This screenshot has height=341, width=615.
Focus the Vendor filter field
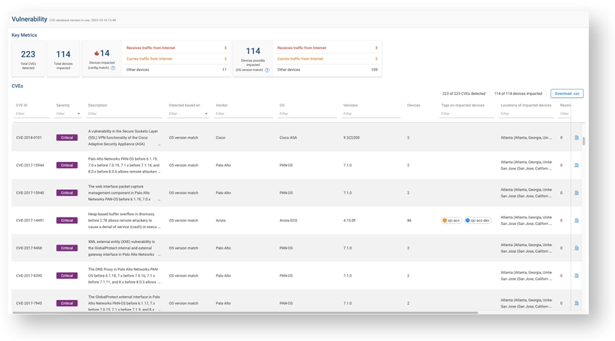[244, 114]
